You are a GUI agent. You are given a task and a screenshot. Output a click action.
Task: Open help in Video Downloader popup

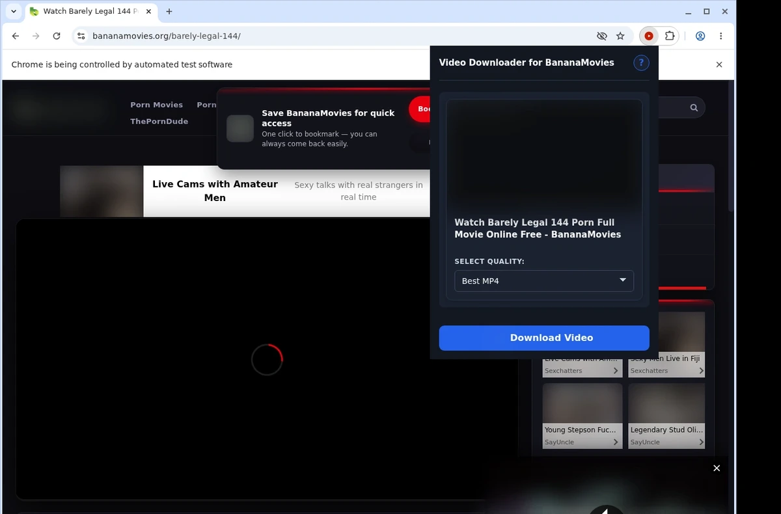641,62
